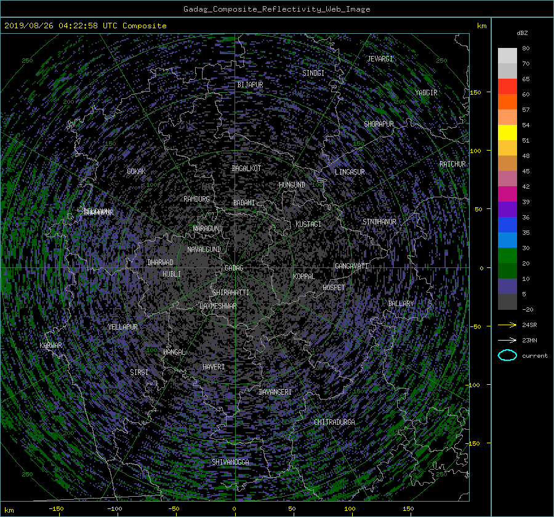Click the yellow 24SR arrow legend icon
554x517 pixels.
click(507, 325)
